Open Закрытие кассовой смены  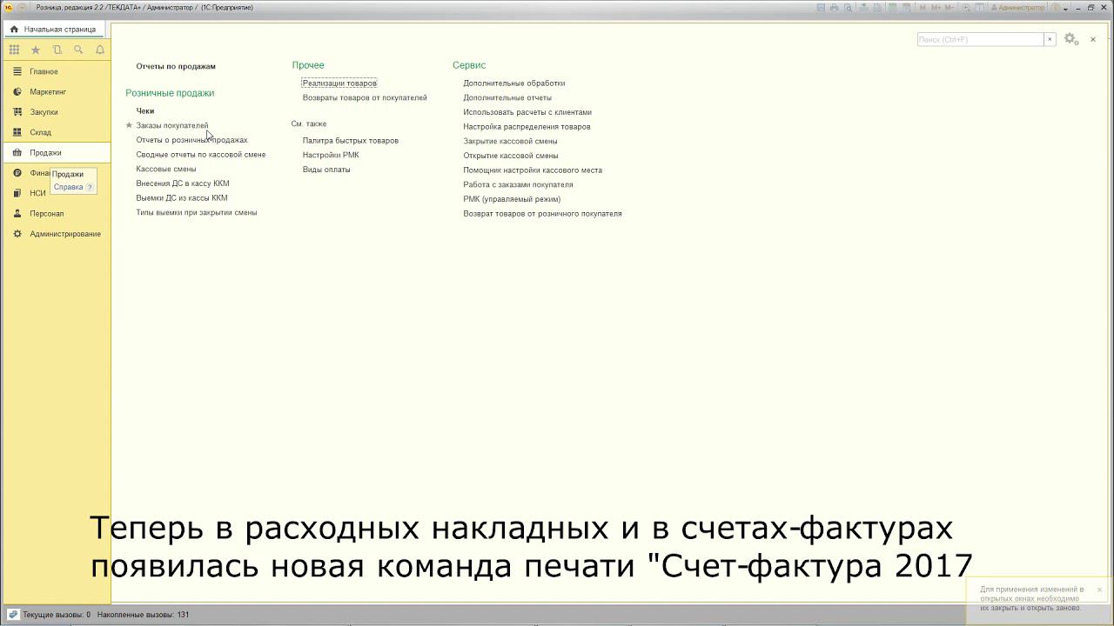(511, 141)
